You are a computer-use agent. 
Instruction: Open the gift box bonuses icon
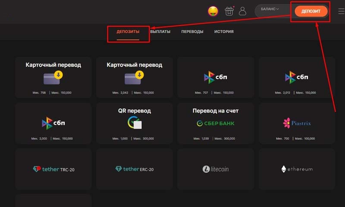point(229,11)
